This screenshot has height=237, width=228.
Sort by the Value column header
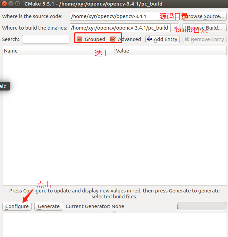pos(170,50)
